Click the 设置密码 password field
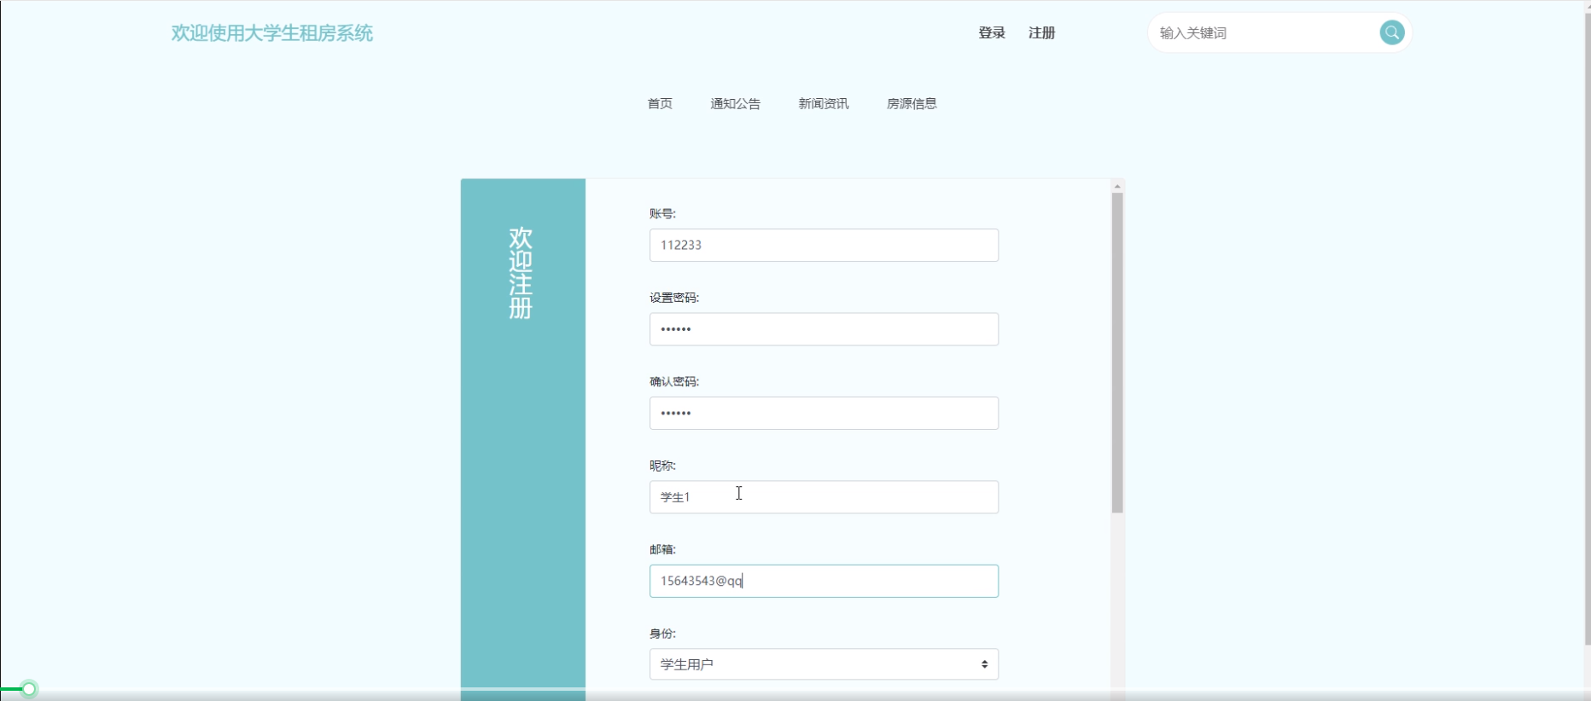 point(824,329)
